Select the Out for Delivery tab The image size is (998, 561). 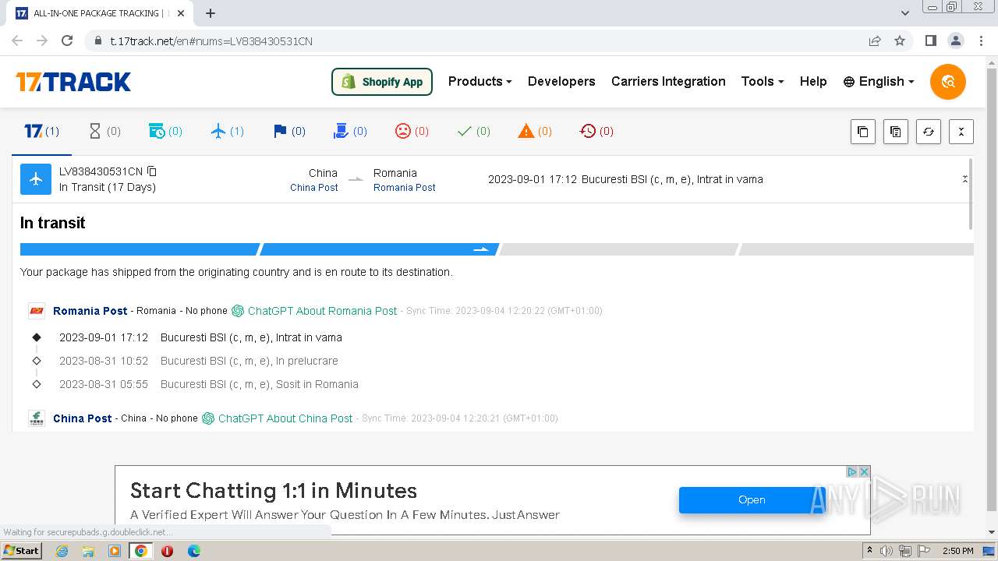pos(350,131)
